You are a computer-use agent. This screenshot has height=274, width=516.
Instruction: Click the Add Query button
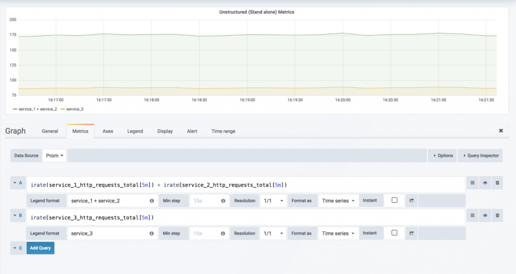pyautogui.click(x=40, y=248)
